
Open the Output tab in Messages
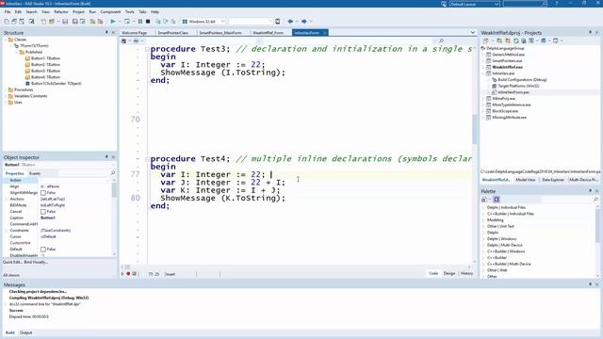(x=25, y=332)
